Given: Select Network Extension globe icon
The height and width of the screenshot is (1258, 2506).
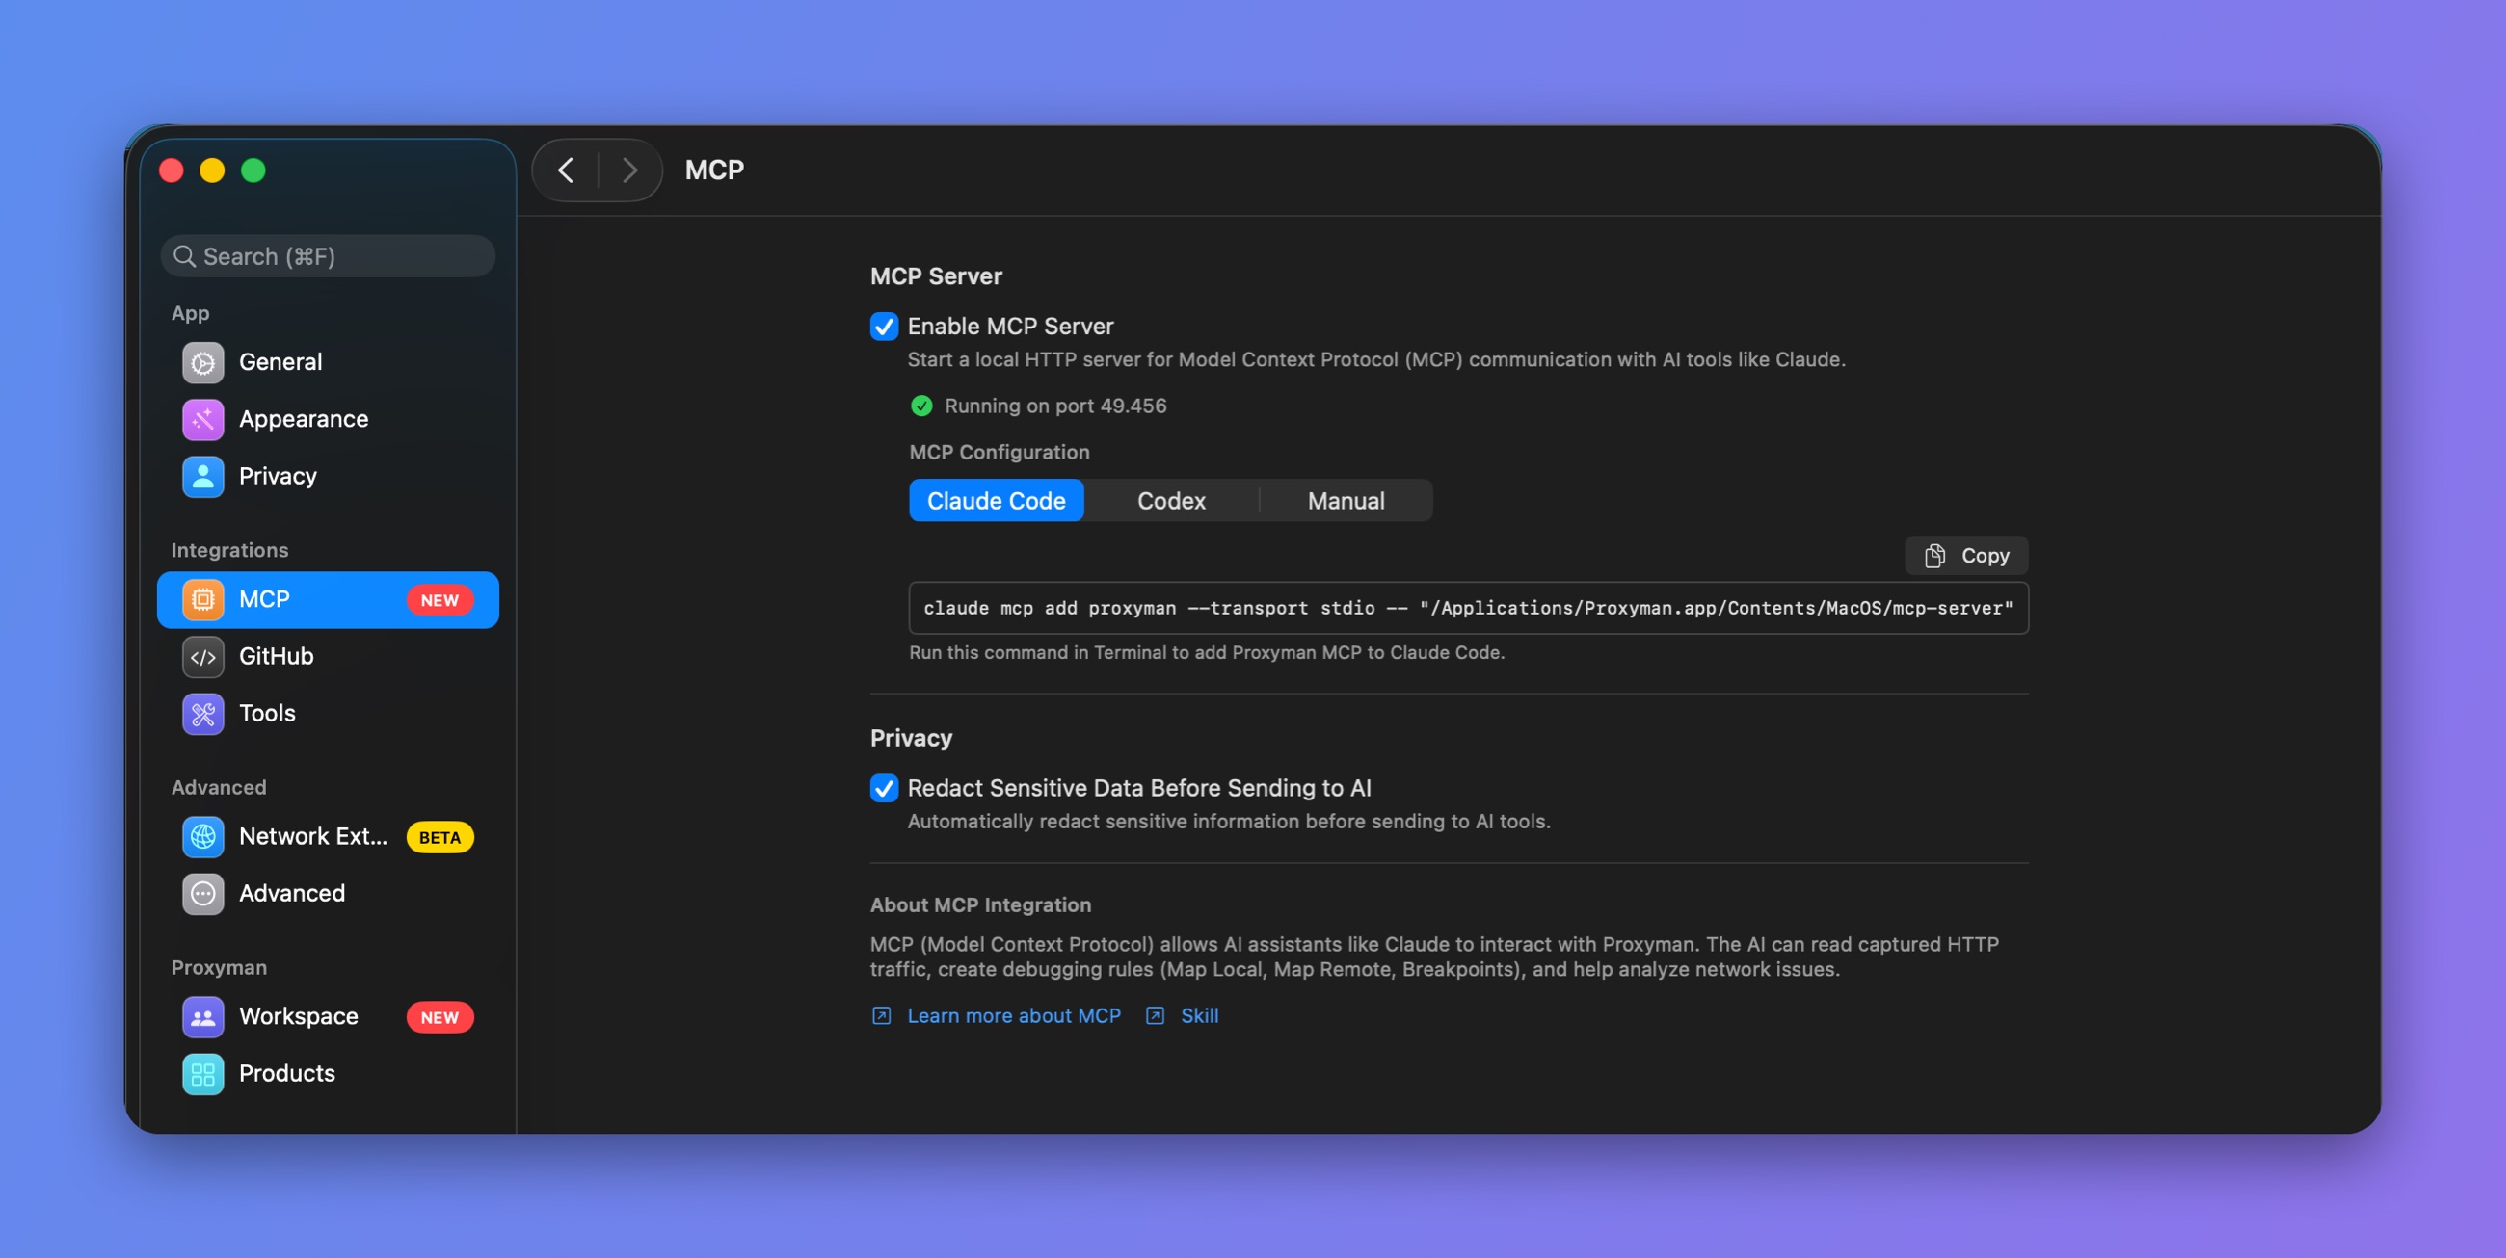Looking at the screenshot, I should [202, 837].
